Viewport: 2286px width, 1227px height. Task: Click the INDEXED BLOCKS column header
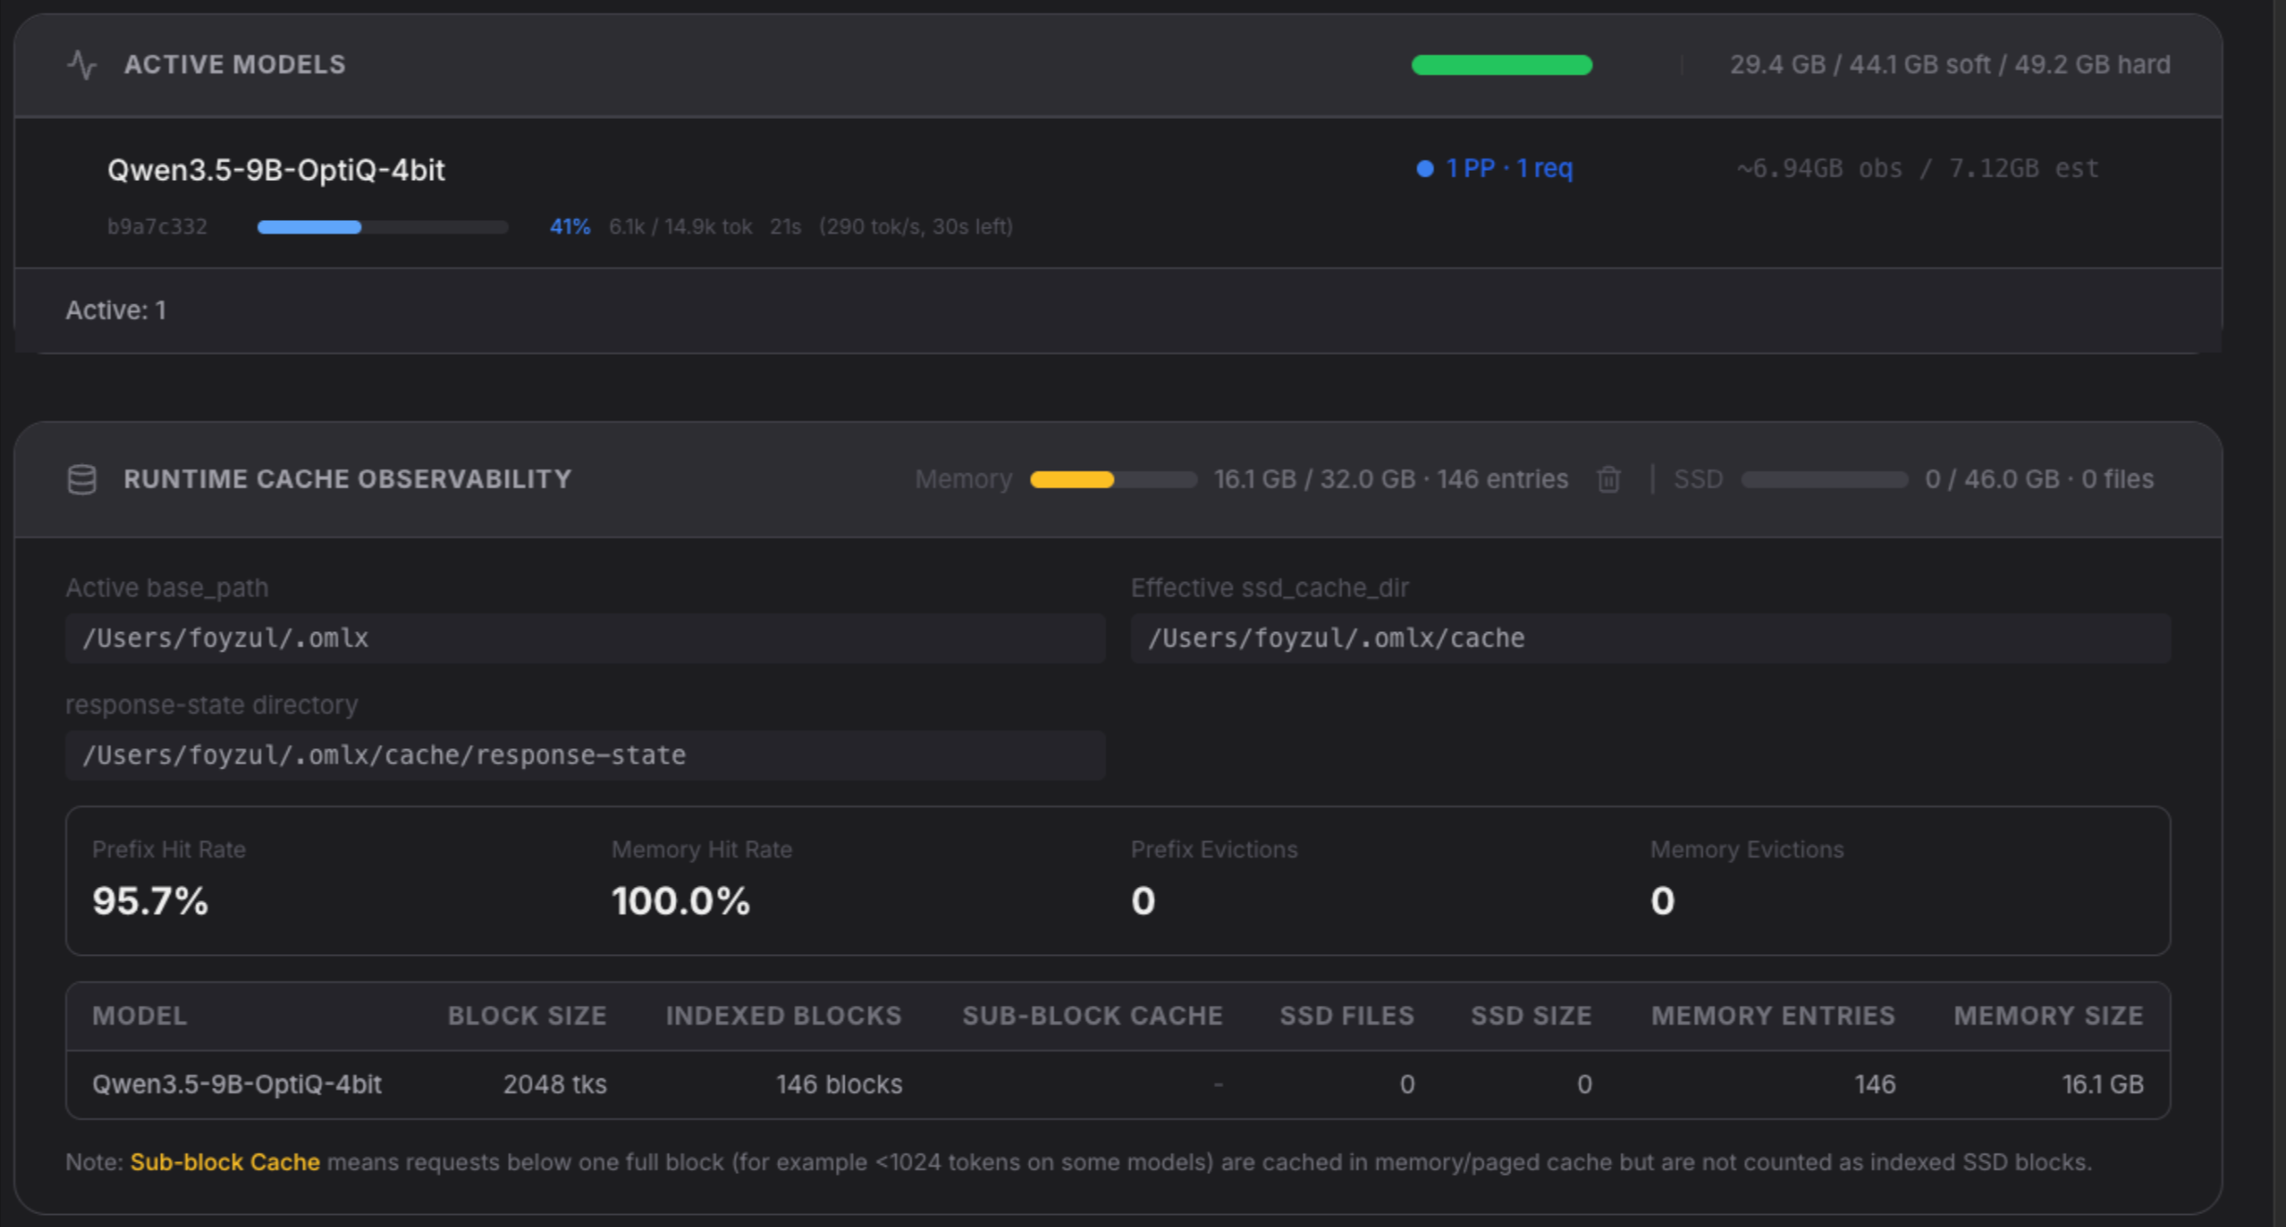click(x=784, y=1015)
